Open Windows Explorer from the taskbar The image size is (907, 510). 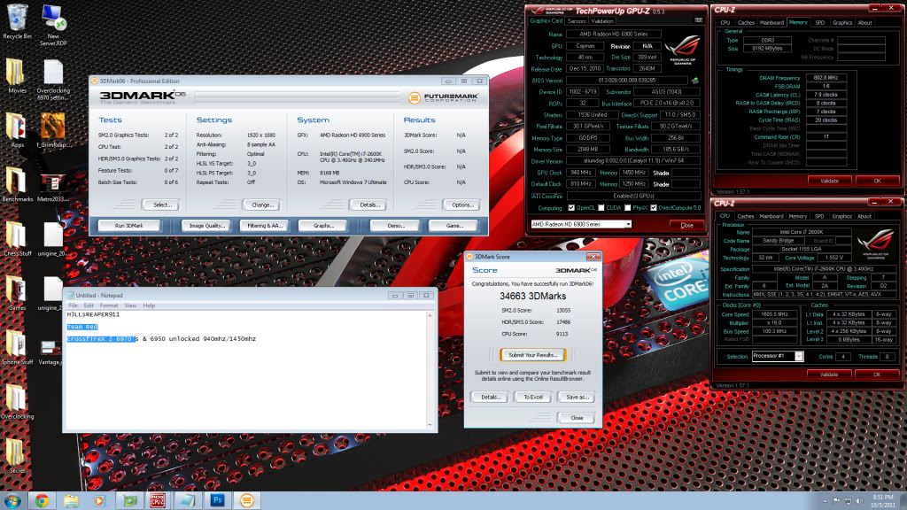click(x=71, y=501)
